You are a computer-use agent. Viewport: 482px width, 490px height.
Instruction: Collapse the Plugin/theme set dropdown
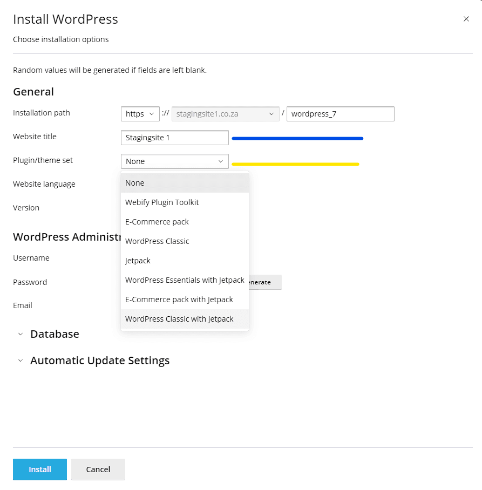(x=175, y=161)
